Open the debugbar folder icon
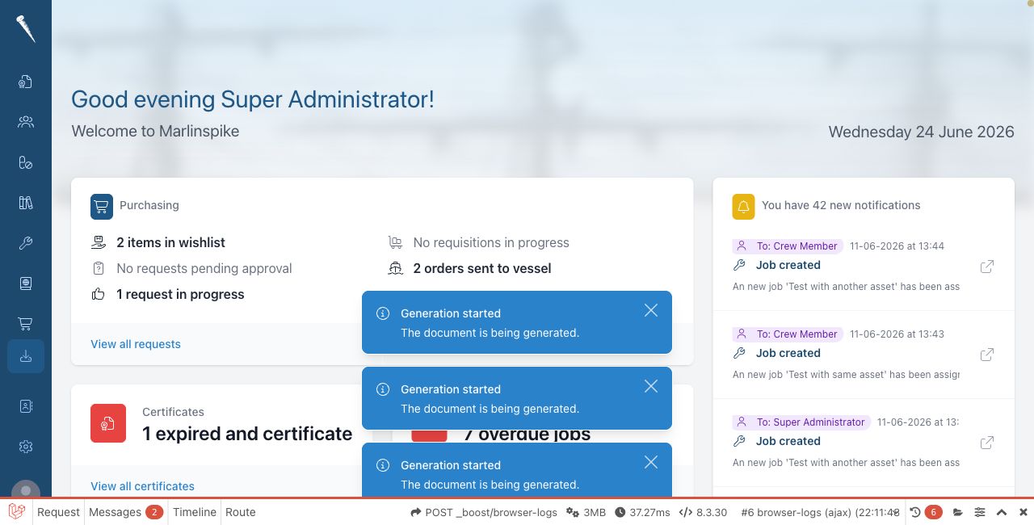 click(958, 512)
